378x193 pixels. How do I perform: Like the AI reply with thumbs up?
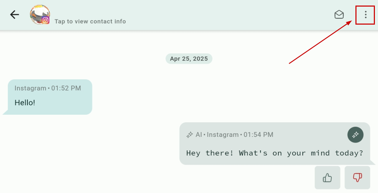[327, 178]
